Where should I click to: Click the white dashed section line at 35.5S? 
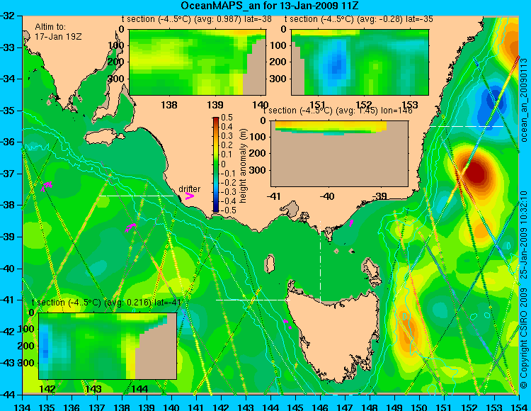(467, 126)
